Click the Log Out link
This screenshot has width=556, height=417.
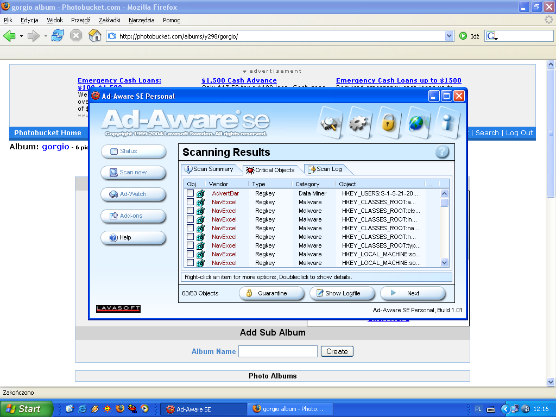click(520, 132)
